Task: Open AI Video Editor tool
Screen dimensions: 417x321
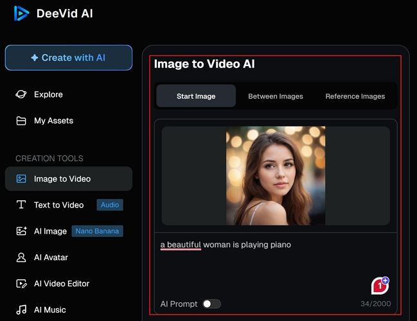Action: coord(62,284)
